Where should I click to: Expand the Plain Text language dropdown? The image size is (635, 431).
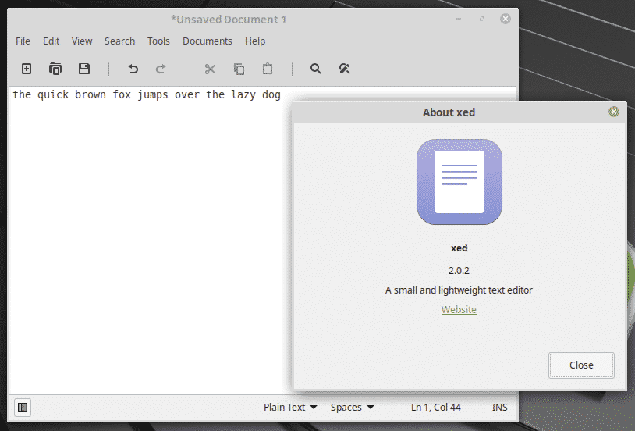[x=290, y=407]
